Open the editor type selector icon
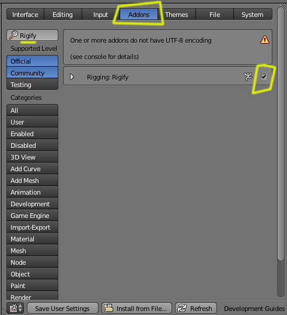This screenshot has height=315, width=287. (13, 308)
